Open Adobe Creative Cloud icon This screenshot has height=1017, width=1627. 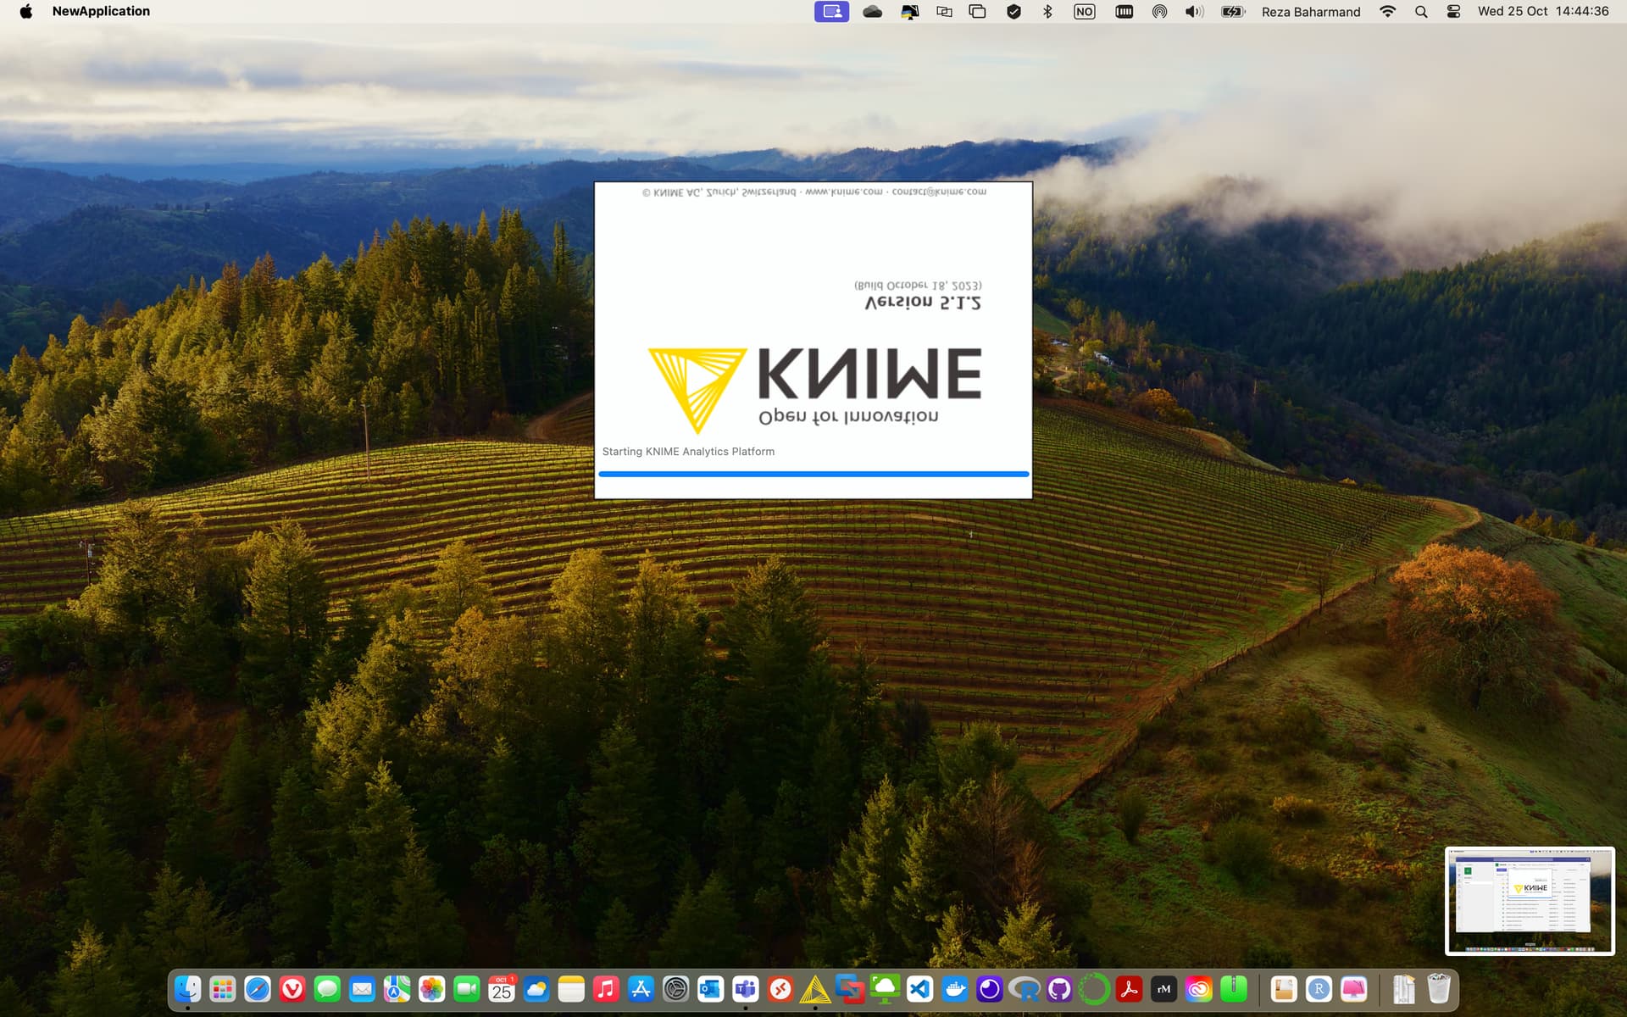[1198, 989]
